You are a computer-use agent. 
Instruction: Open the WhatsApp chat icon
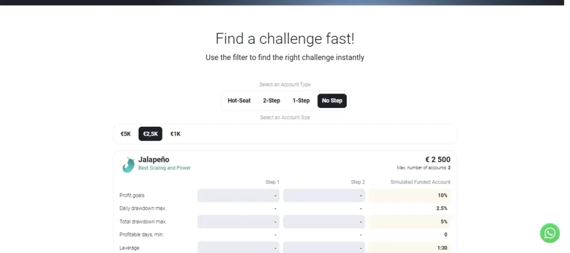pyautogui.click(x=549, y=232)
